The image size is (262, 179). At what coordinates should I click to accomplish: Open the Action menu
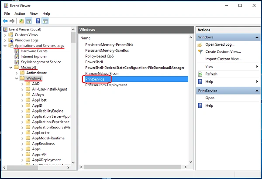pos(20,14)
